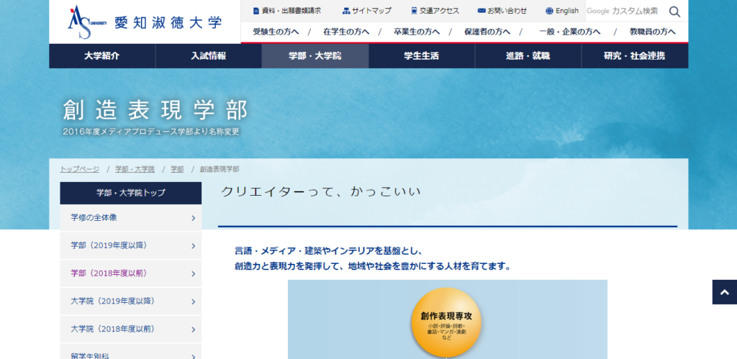The height and width of the screenshot is (359, 737).
Task: Click the scroll-to-top arrow button
Action: 724,292
